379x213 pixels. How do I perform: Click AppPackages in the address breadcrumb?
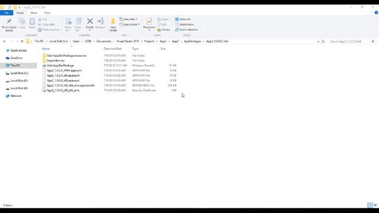[192, 41]
